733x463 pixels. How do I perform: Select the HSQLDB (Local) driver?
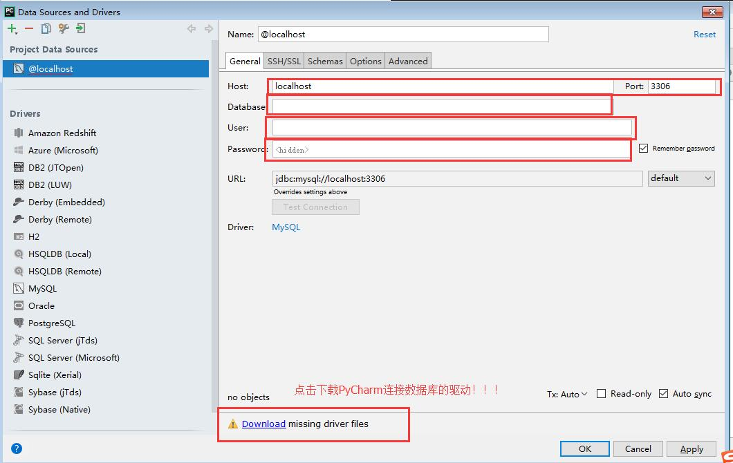coord(59,254)
